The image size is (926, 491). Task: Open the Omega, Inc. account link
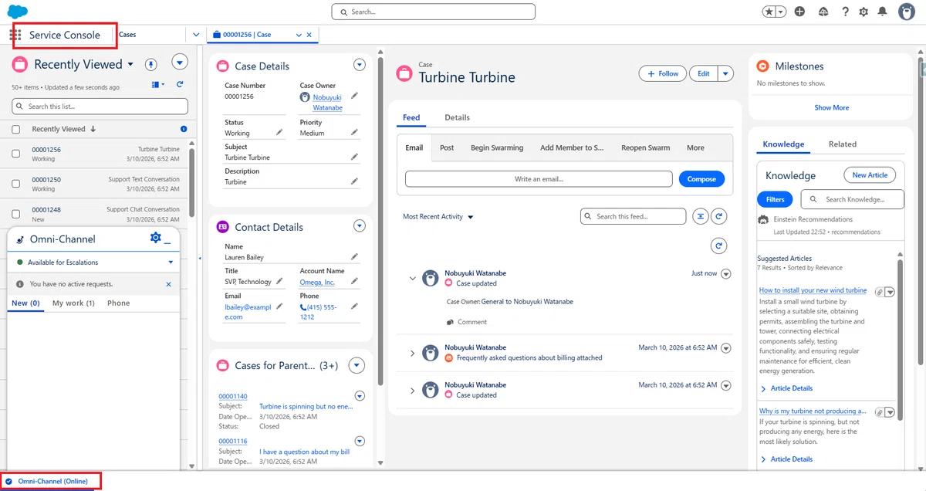(317, 282)
